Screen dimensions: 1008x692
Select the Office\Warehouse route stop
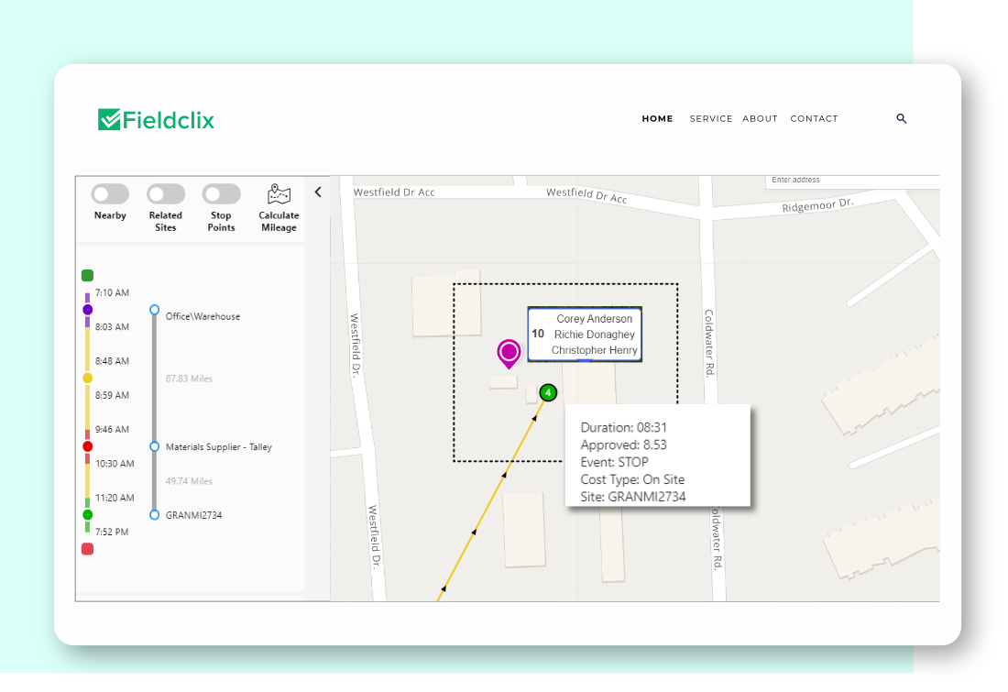(203, 316)
